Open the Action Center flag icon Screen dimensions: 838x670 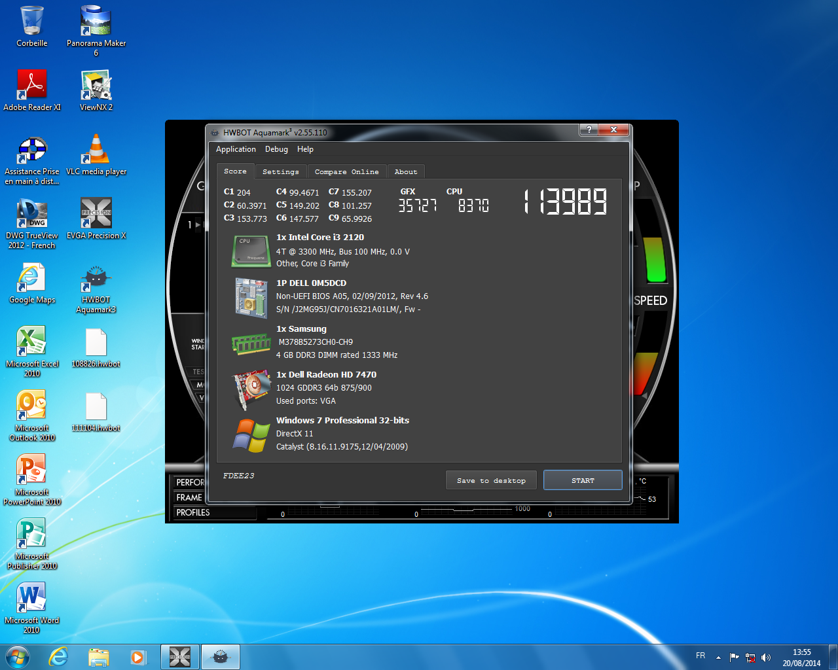pyautogui.click(x=734, y=657)
